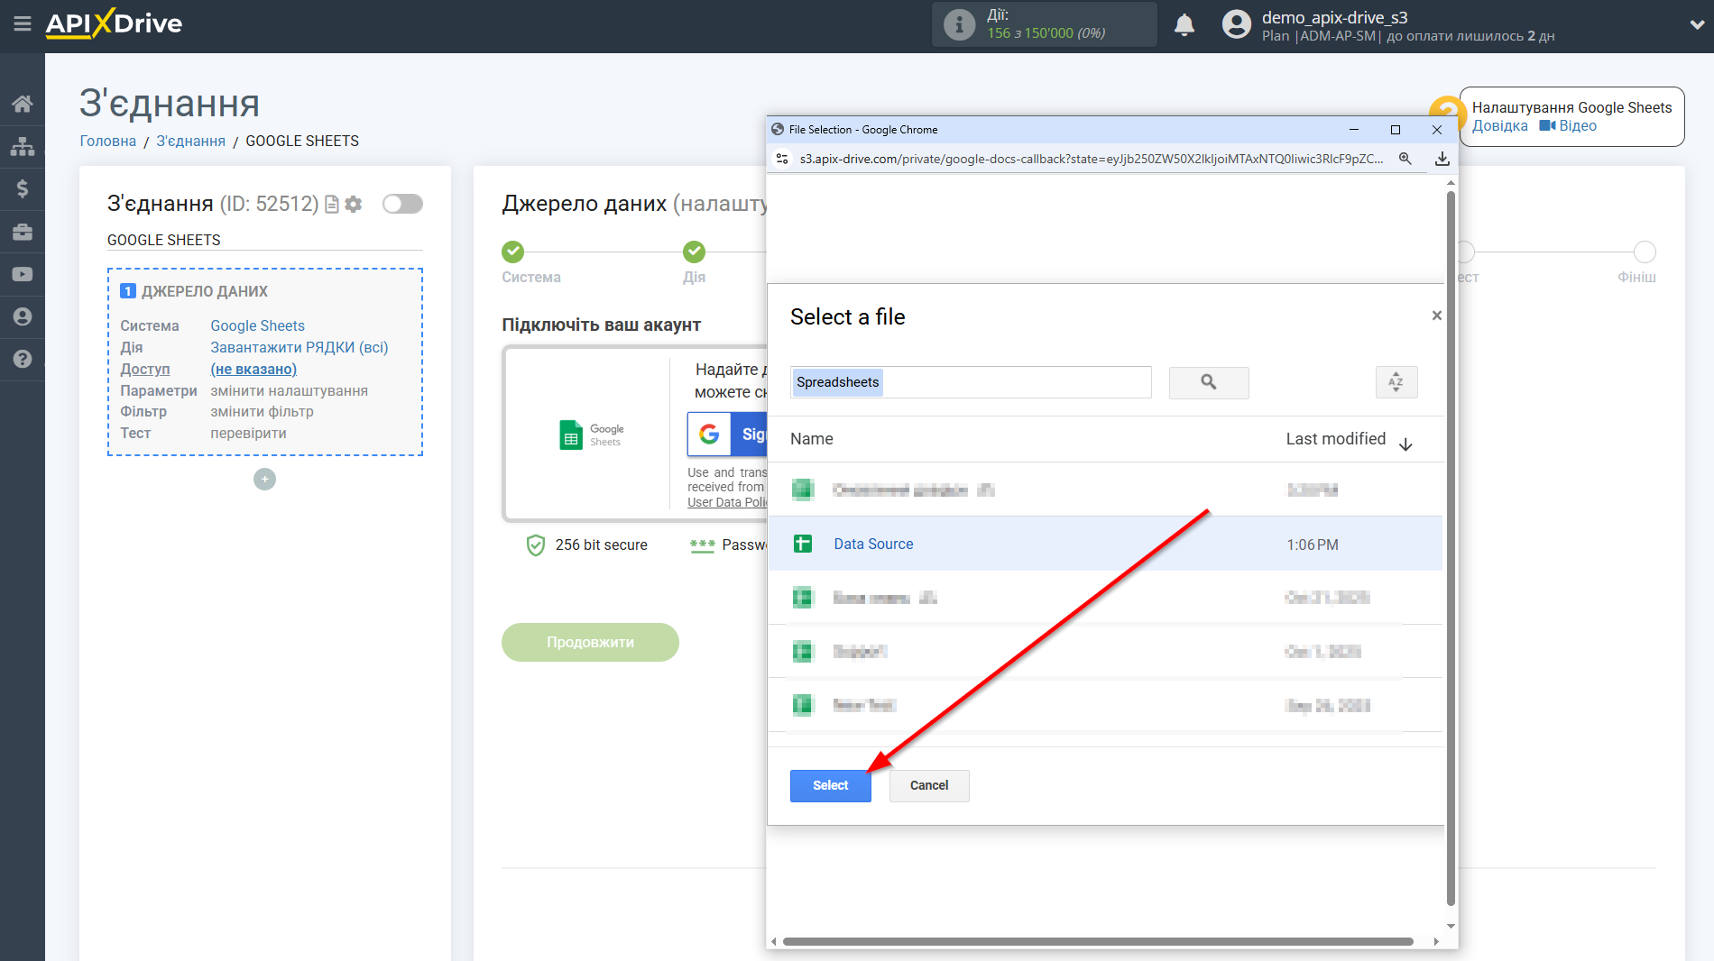Click the alphabetical sort icon in Select a file
Screen dimensions: 1714x961
pos(1396,382)
